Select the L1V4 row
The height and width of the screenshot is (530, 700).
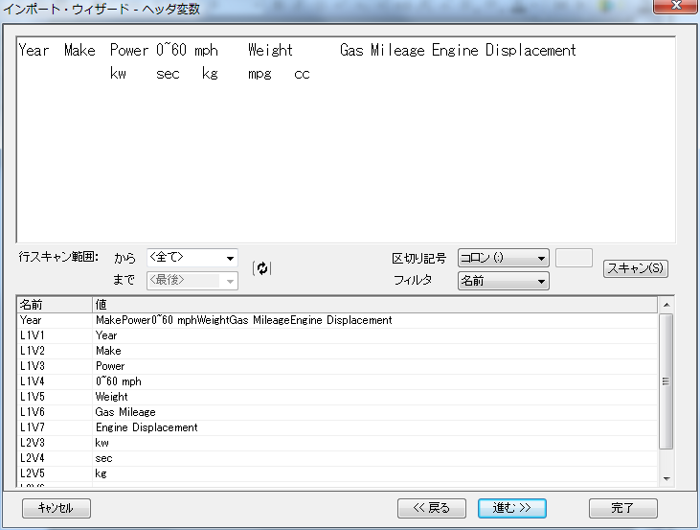tap(337, 381)
